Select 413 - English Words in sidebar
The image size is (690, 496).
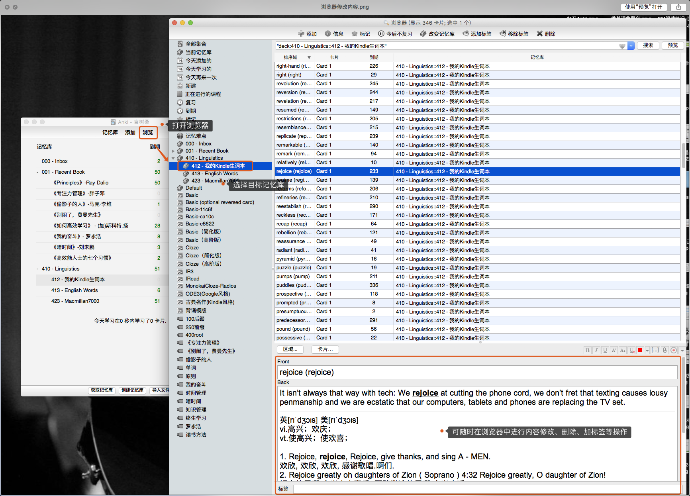click(214, 174)
